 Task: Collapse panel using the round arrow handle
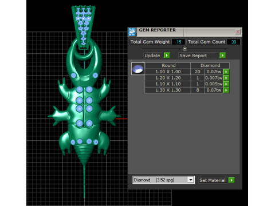coord(184,49)
